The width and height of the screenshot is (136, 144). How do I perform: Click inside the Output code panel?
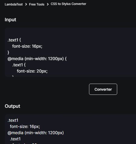click(70, 129)
